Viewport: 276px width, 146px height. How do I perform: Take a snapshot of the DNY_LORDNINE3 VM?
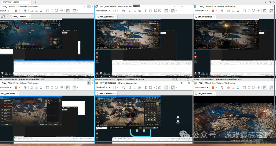coord(228,11)
